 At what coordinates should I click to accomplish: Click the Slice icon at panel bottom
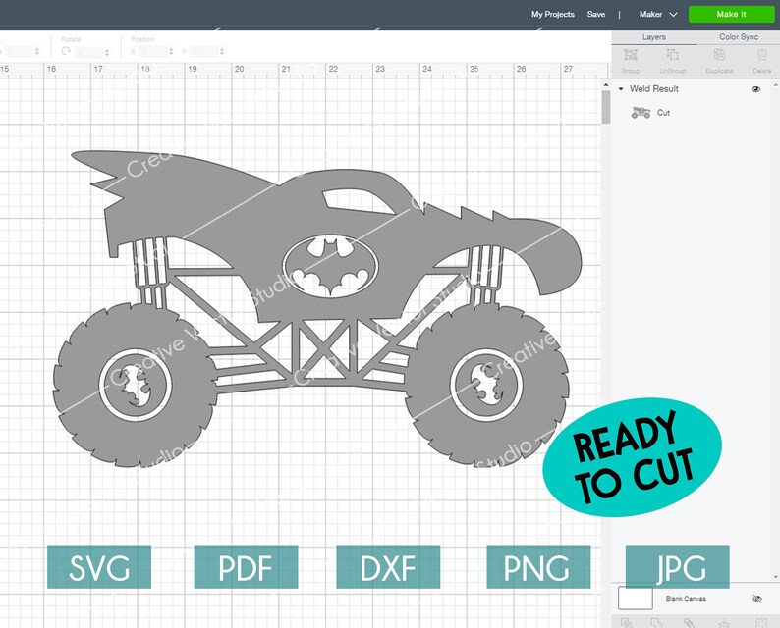coord(627,622)
